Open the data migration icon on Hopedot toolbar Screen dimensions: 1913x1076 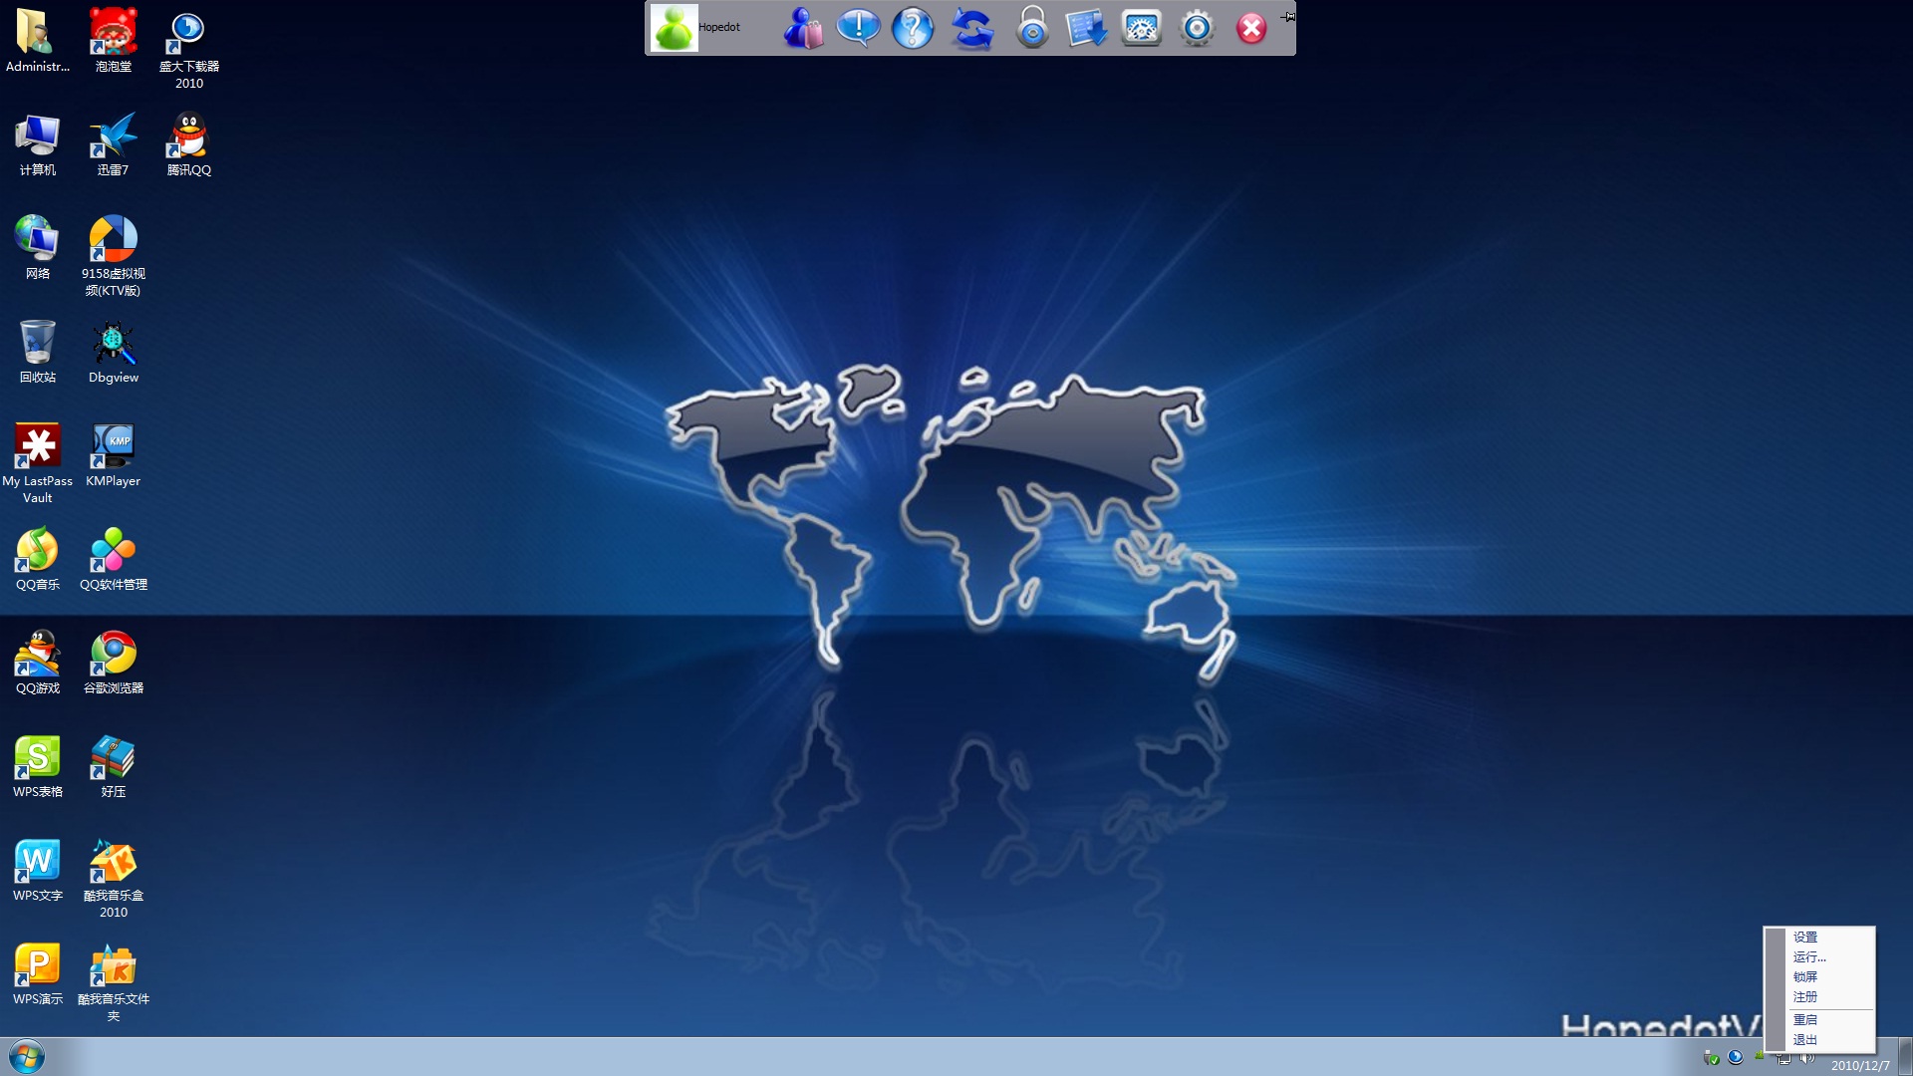click(x=1086, y=29)
